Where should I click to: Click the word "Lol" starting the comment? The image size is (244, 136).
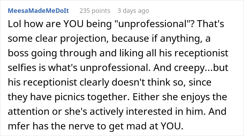[x=15, y=24]
